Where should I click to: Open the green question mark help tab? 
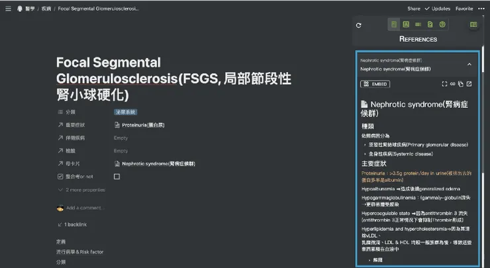pyautogui.click(x=442, y=24)
